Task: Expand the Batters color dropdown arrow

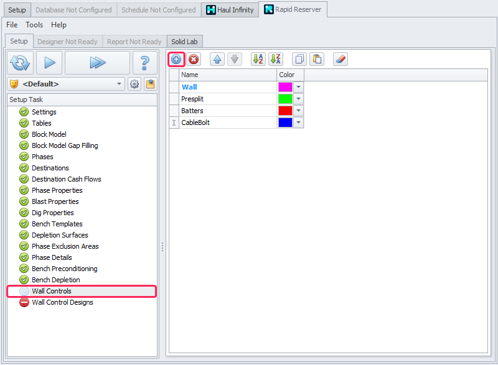Action: (x=299, y=111)
